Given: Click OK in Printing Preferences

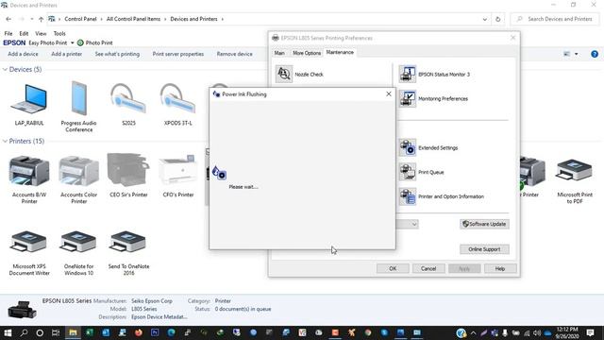Looking at the screenshot, I should pos(393,268).
